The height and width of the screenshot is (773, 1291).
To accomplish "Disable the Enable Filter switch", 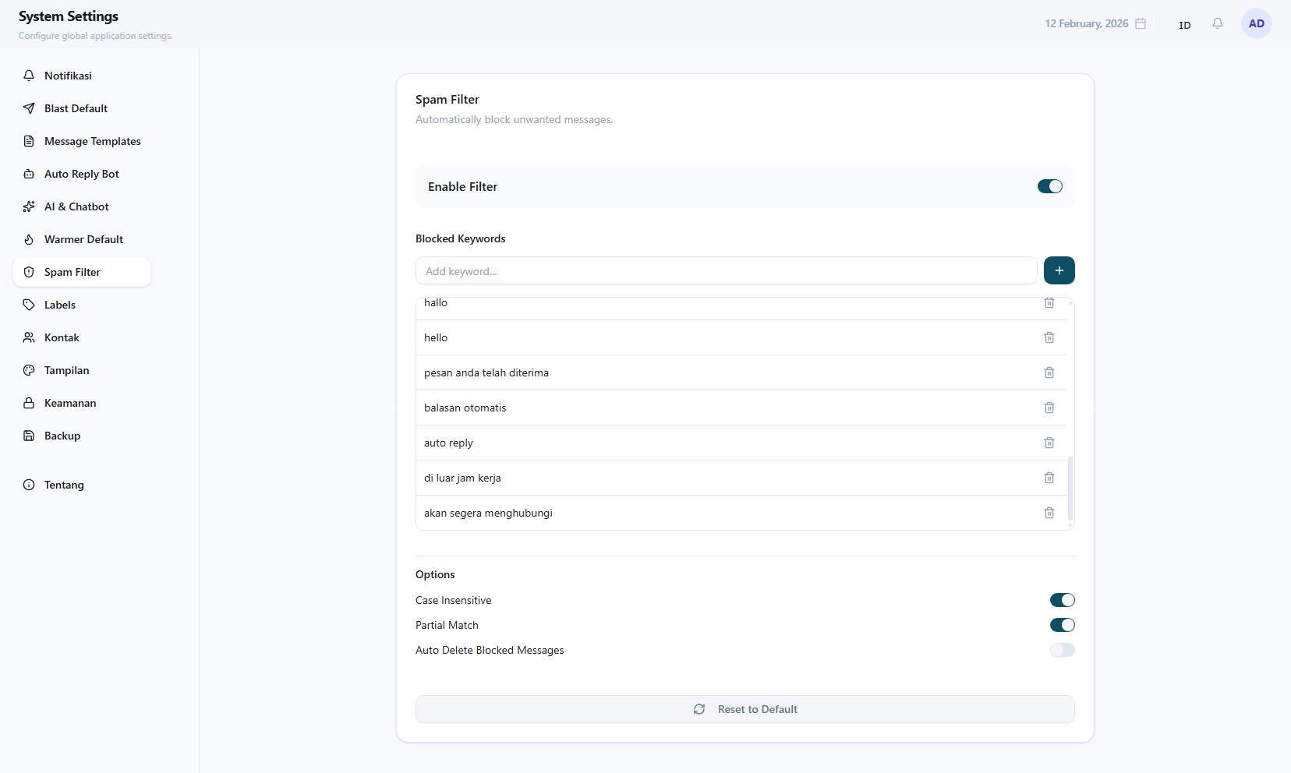I will pos(1049,186).
